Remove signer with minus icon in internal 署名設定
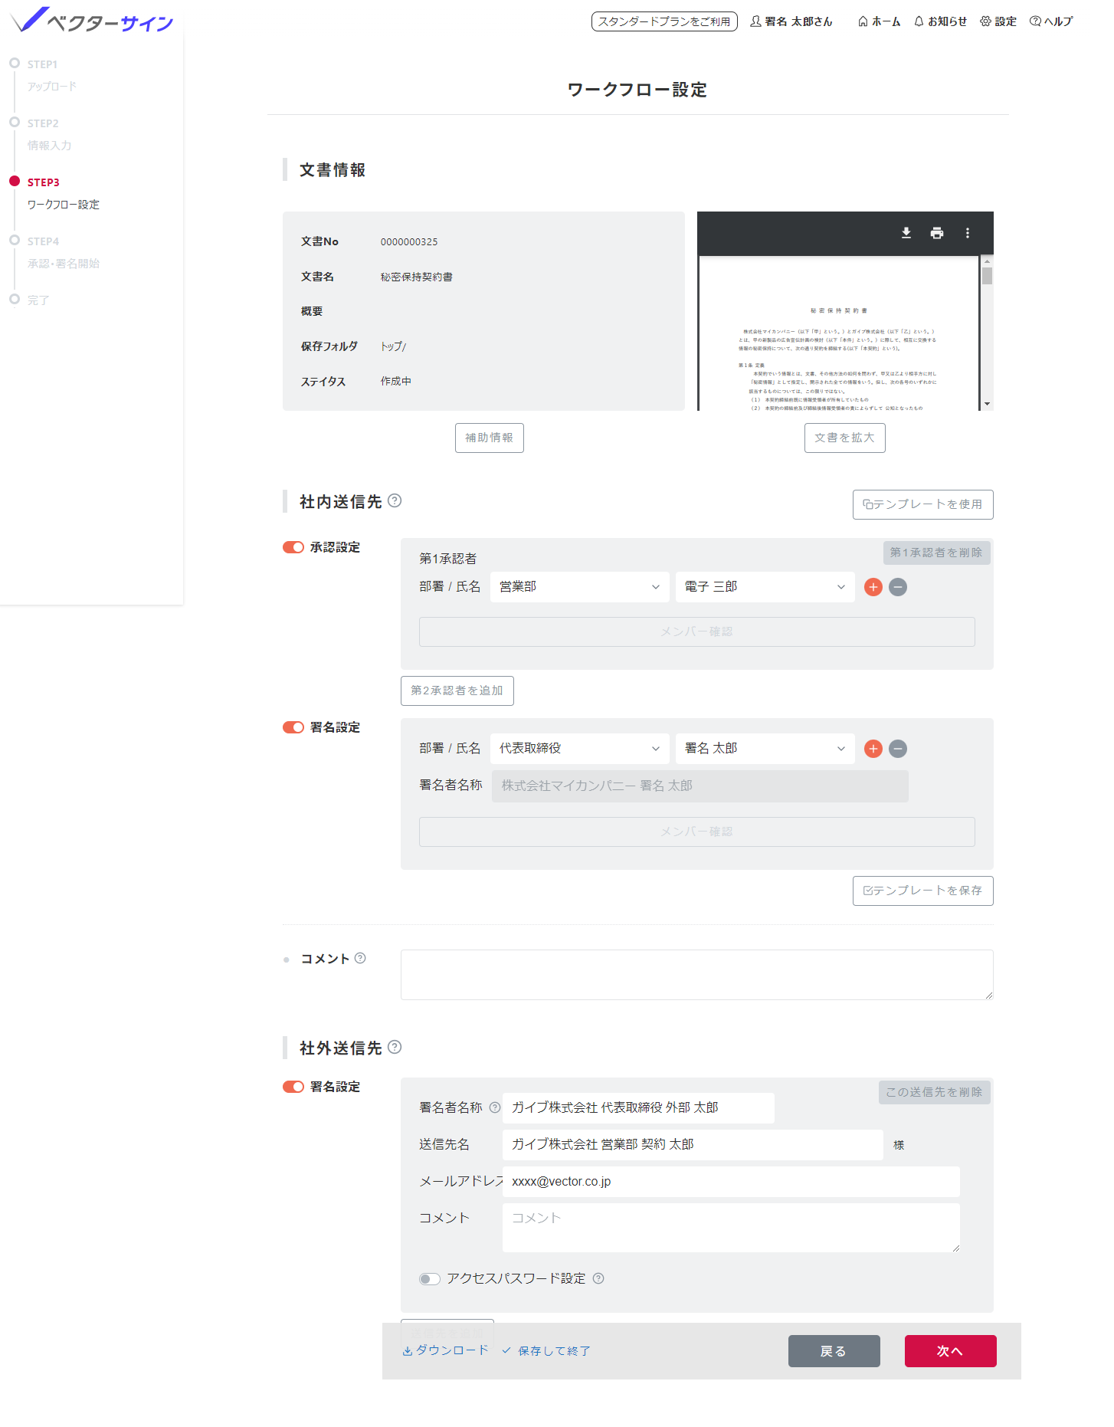The height and width of the screenshot is (1427, 1114). pos(898,749)
